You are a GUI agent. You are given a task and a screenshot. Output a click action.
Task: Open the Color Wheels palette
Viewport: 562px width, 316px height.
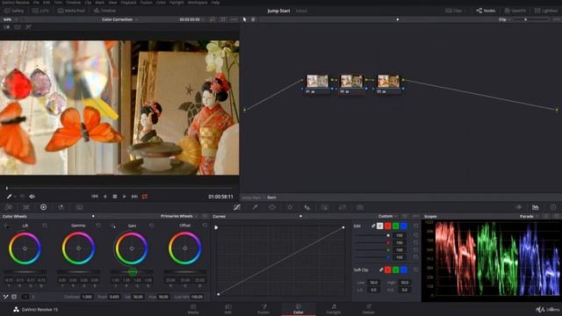pos(43,207)
